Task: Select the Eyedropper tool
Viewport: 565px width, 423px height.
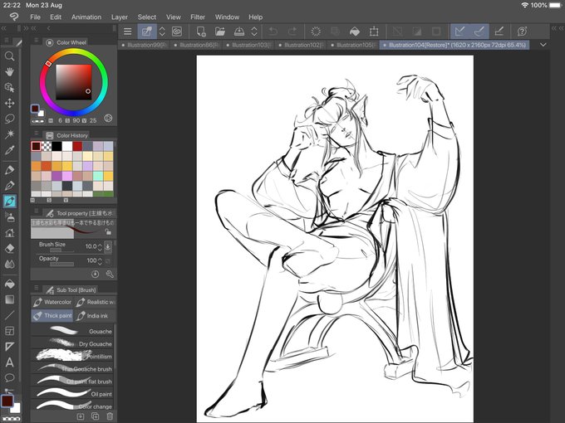Action: pyautogui.click(x=9, y=150)
